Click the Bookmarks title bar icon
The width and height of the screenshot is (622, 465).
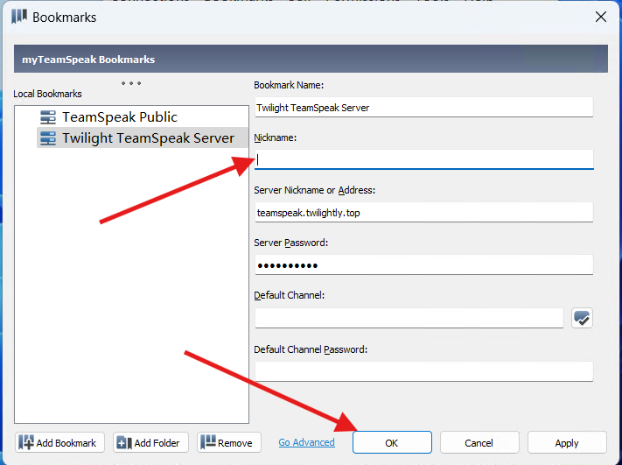coord(19,17)
